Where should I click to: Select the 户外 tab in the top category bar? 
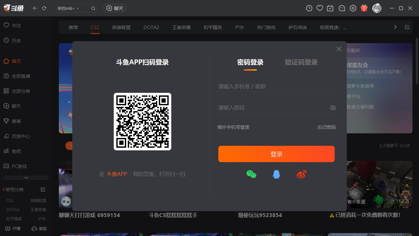240,27
